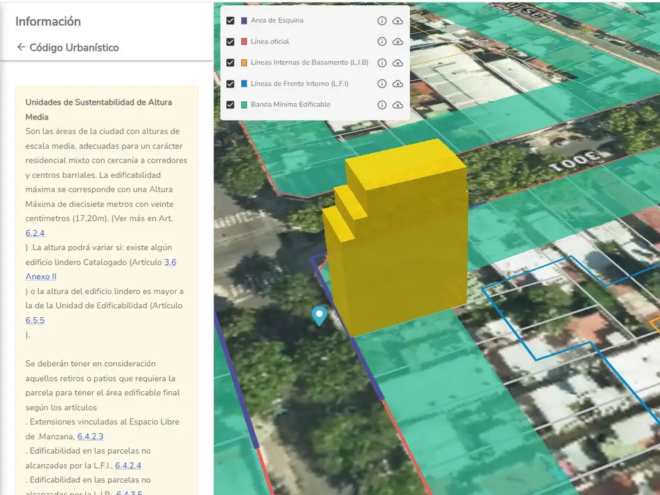Disable Banda Mínima Edificable layer checkbox
Image resolution: width=660 pixels, height=495 pixels.
pos(230,105)
